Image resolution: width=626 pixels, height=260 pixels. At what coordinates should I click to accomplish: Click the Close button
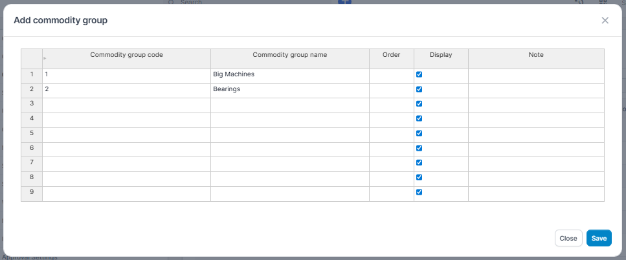[568, 238]
